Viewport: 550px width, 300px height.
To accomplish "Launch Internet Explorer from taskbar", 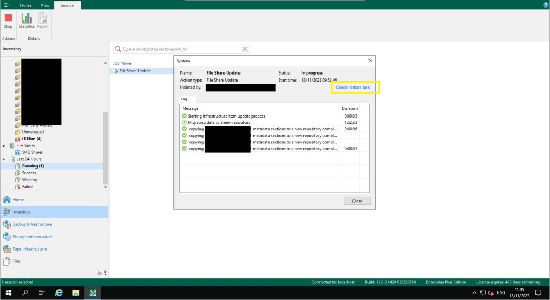I will tap(59, 292).
